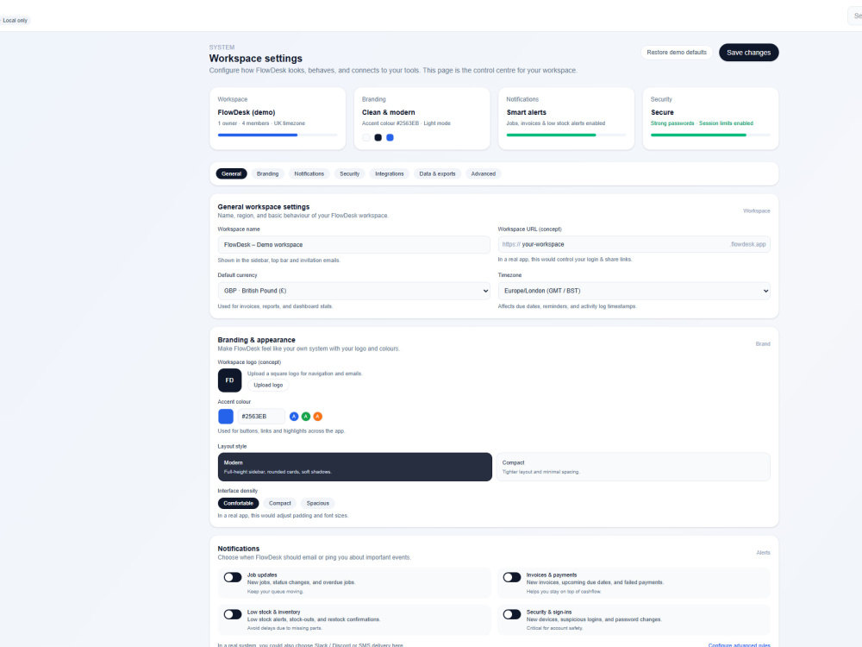Click the Workspace URL input field
862x647 pixels.
pos(634,244)
